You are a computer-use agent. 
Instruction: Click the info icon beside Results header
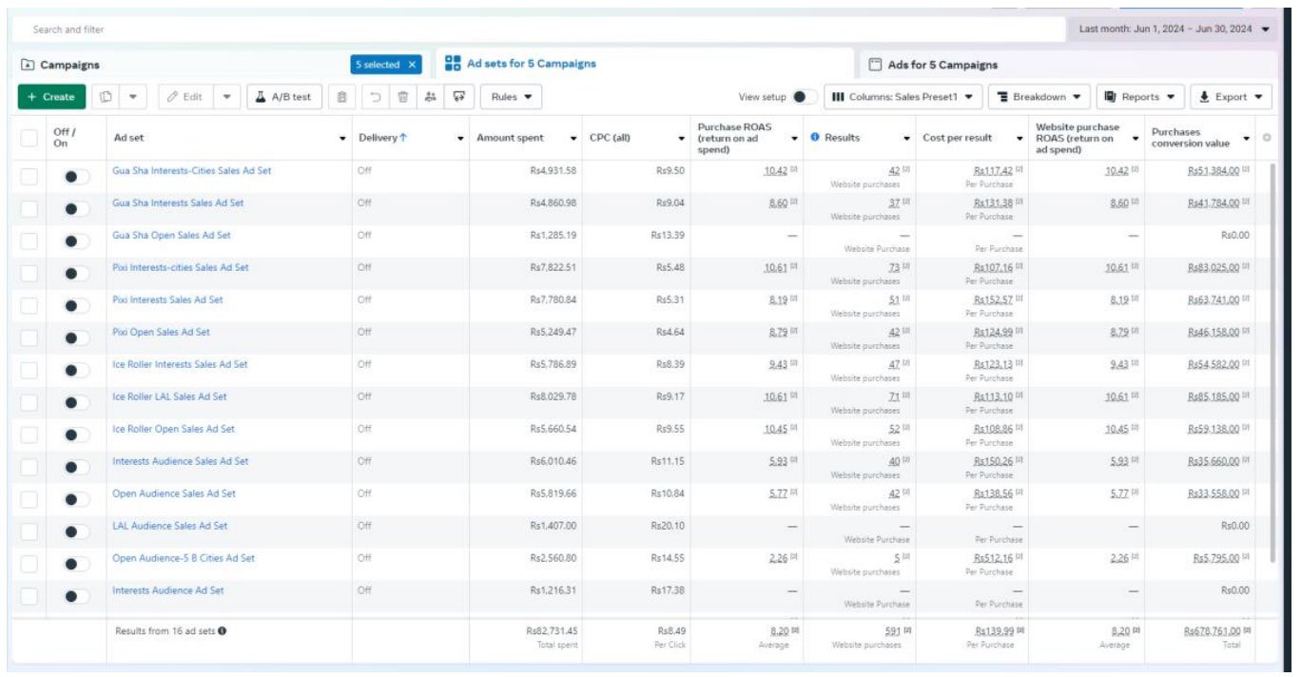[815, 138]
